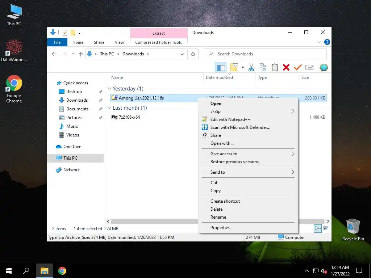Screen dimensions: 371x278
Task: Click Share in the context menu
Action: (x=248, y=135)
